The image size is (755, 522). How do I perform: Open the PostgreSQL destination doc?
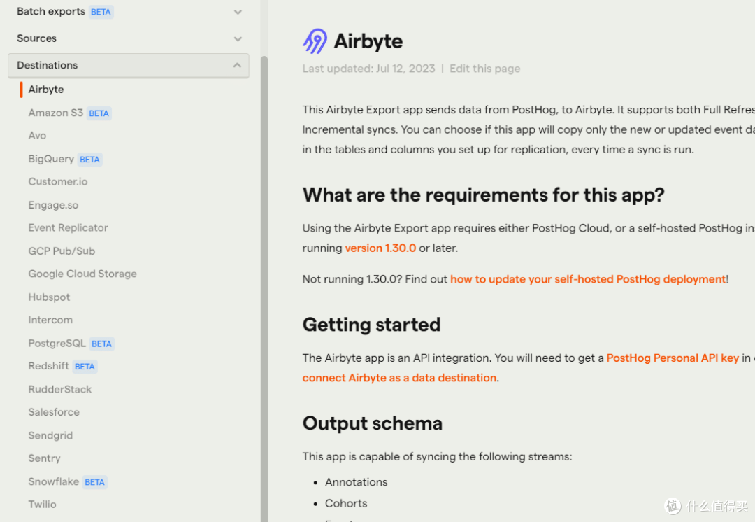[57, 343]
